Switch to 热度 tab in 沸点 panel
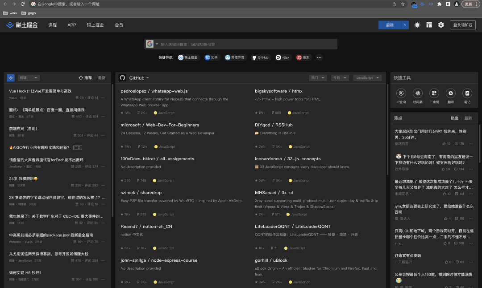482x288 pixels. (454, 118)
